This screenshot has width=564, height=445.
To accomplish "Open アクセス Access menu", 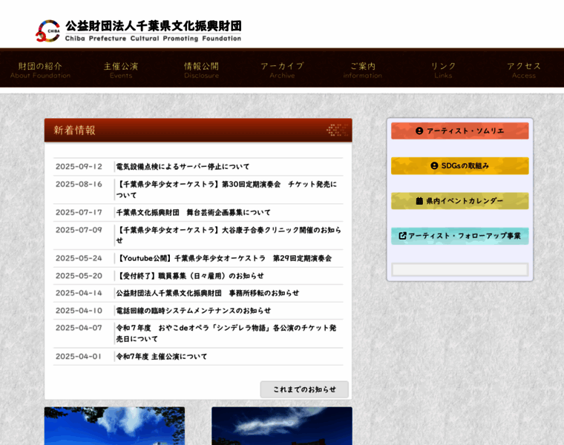I will (x=523, y=70).
